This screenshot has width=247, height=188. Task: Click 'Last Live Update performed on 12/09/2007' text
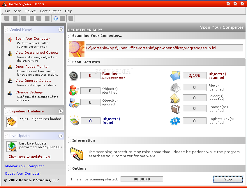tap(41, 145)
